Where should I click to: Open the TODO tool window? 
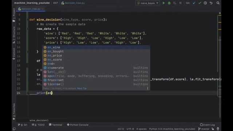click(38, 125)
